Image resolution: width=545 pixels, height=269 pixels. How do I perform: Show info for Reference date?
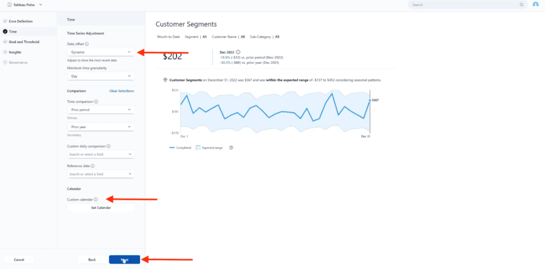pyautogui.click(x=93, y=166)
